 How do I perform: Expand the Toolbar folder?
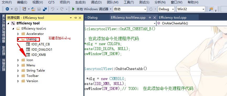point(18,76)
